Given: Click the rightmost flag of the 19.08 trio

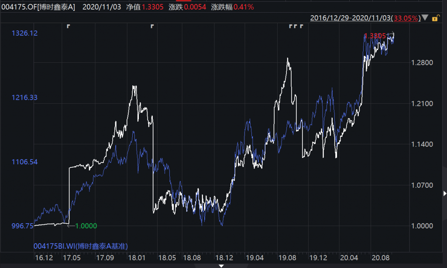Looking at the screenshot, I should [x=301, y=27].
